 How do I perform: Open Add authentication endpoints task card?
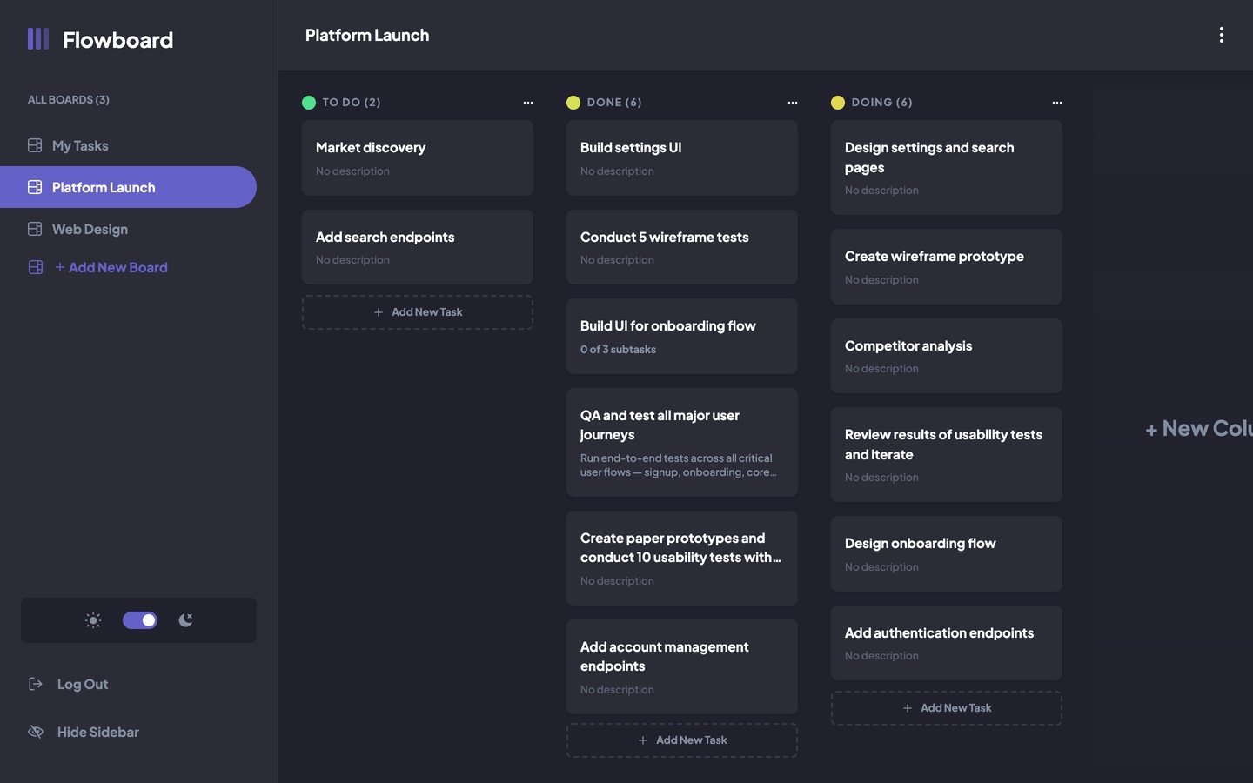947,643
